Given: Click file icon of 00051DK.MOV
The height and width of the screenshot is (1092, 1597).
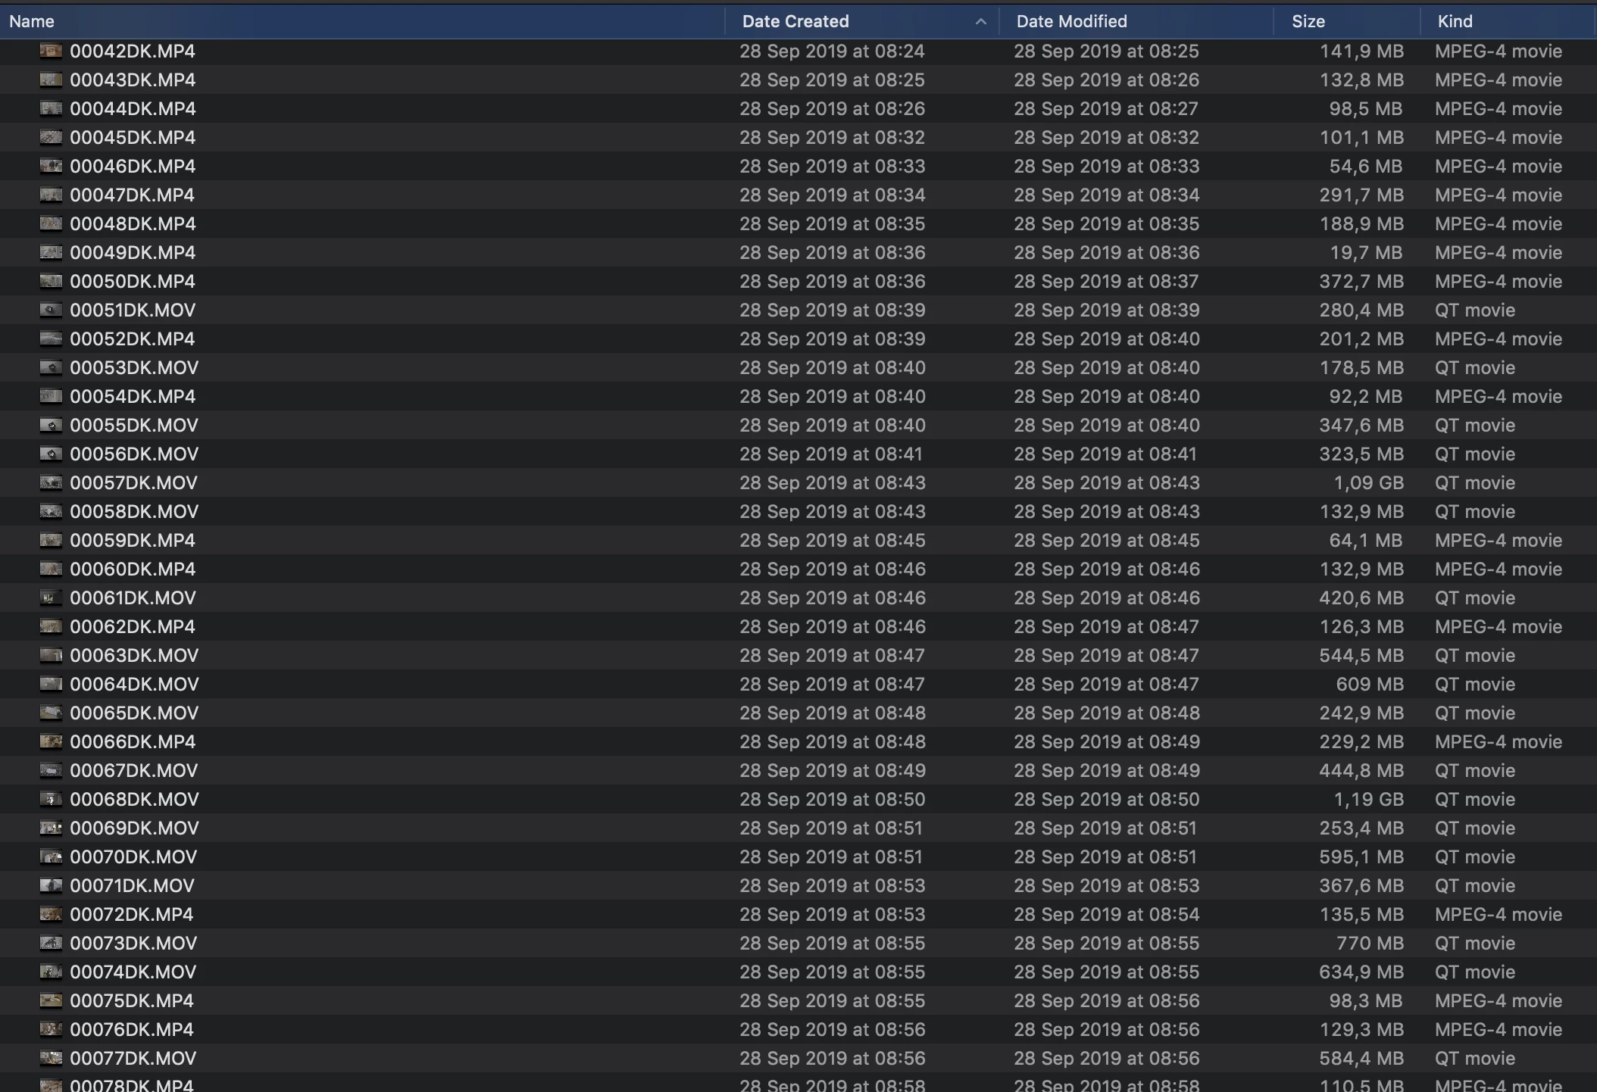Looking at the screenshot, I should [51, 310].
